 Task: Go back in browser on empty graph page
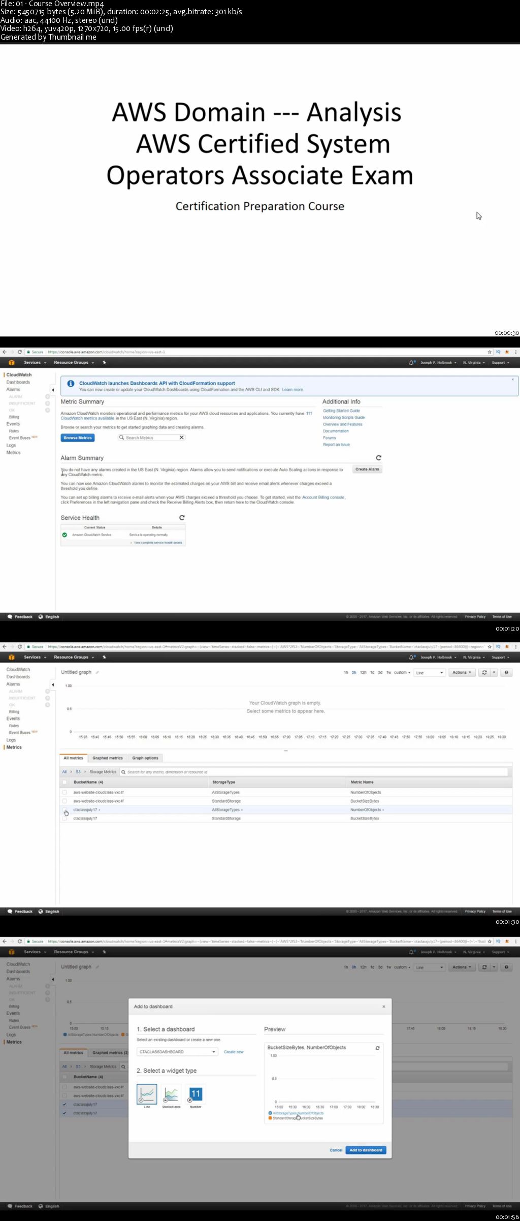tap(5, 646)
